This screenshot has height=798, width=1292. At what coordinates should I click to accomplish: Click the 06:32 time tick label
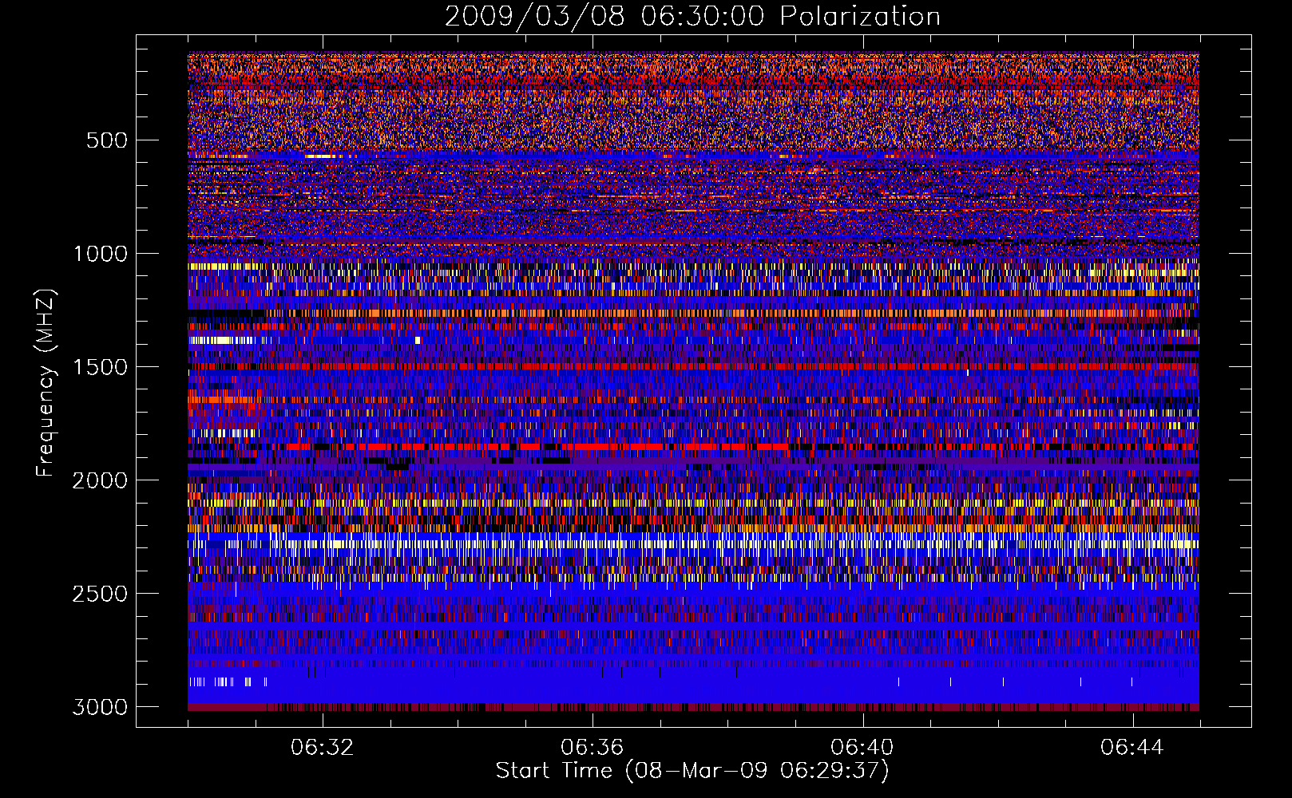click(x=323, y=748)
